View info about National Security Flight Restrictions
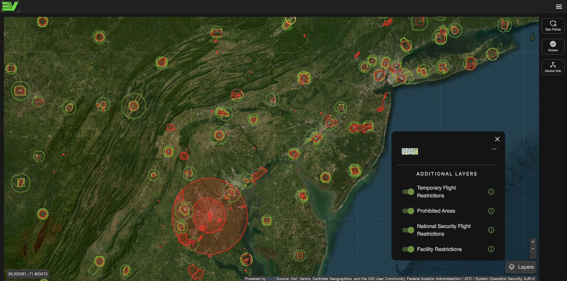The height and width of the screenshot is (281, 567). click(x=491, y=230)
